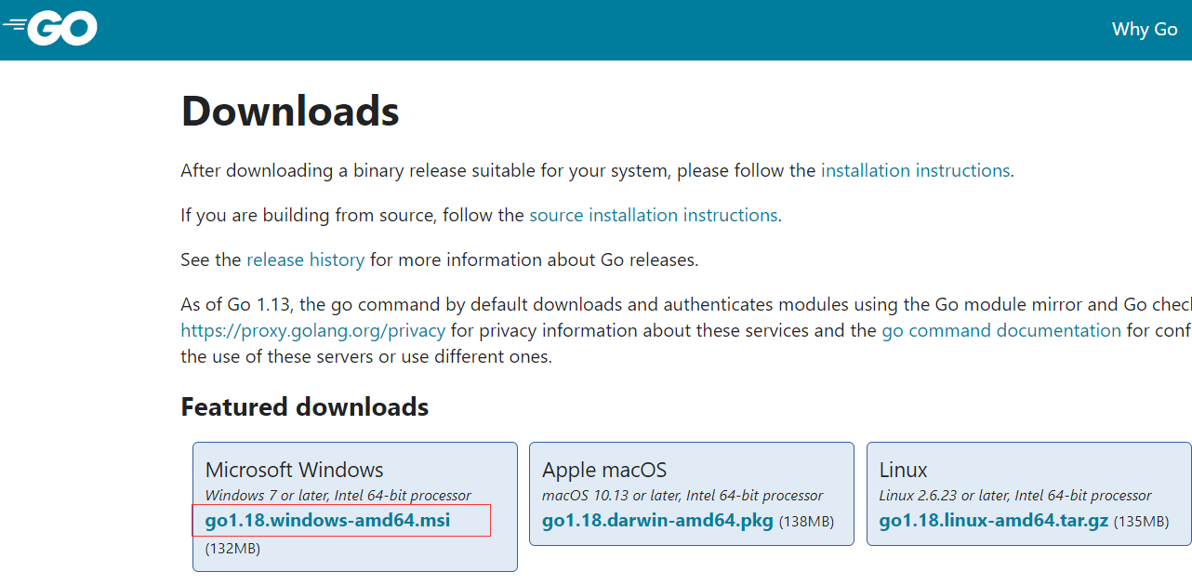Viewport: 1192px width, 585px height.
Task: Click the (138MB) file size text
Action: [x=806, y=521]
